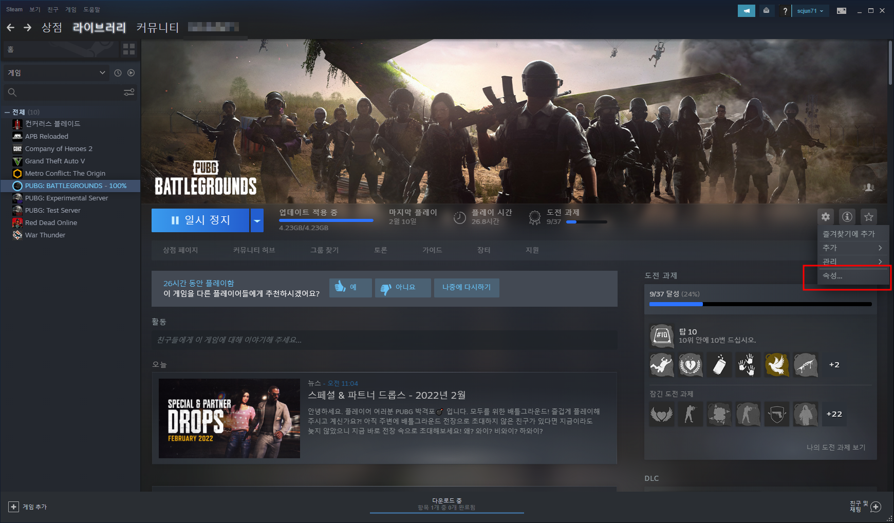Open advanced filter settings icon
This screenshot has width=894, height=523.
click(129, 92)
